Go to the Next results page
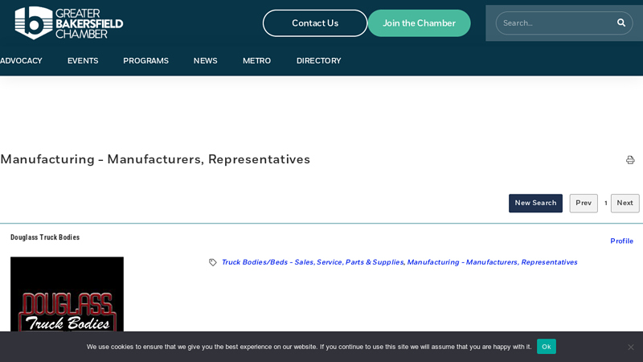The width and height of the screenshot is (643, 362). point(625,204)
